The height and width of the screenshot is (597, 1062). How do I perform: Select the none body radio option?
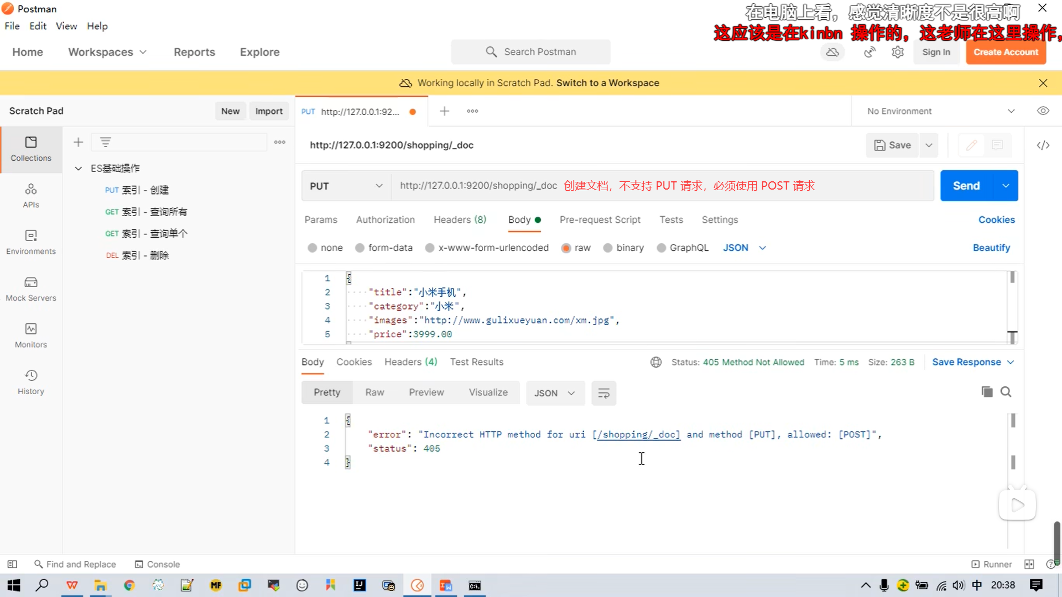tap(313, 248)
